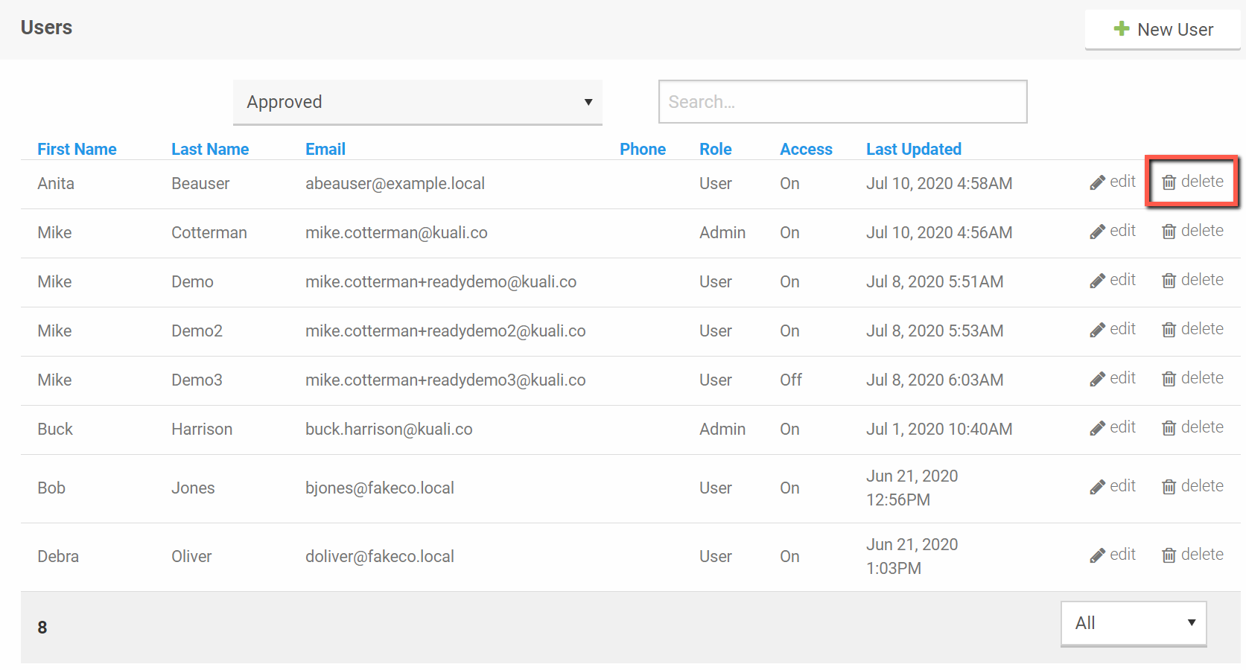1246x670 pixels.
Task: Click the pencil icon for Mike Demo2
Action: 1097,330
